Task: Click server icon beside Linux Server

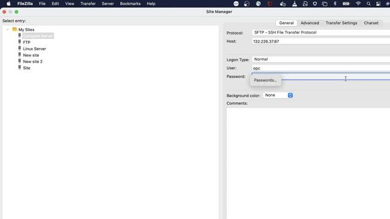Action: click(x=19, y=49)
